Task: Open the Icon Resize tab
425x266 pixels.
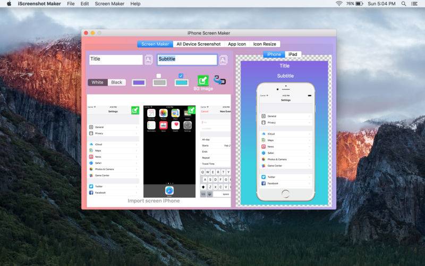Action: pyautogui.click(x=265, y=44)
